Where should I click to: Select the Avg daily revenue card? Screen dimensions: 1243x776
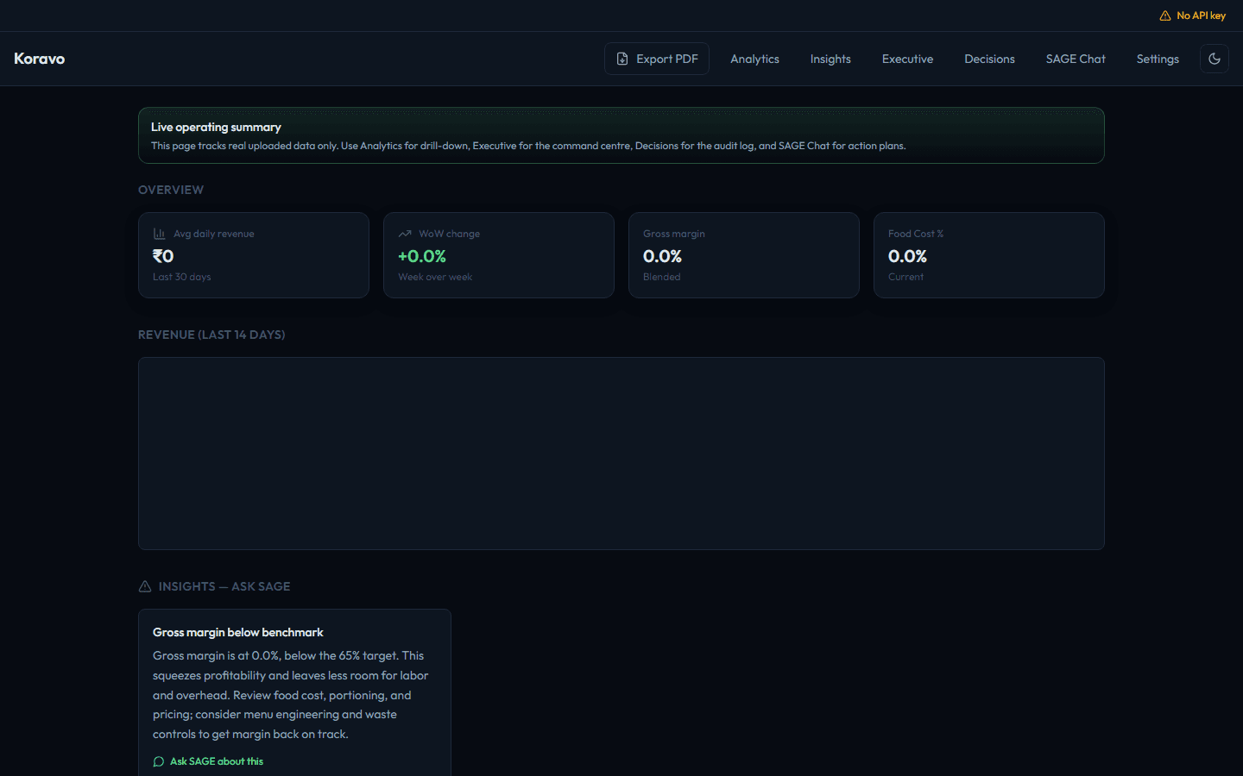point(254,255)
